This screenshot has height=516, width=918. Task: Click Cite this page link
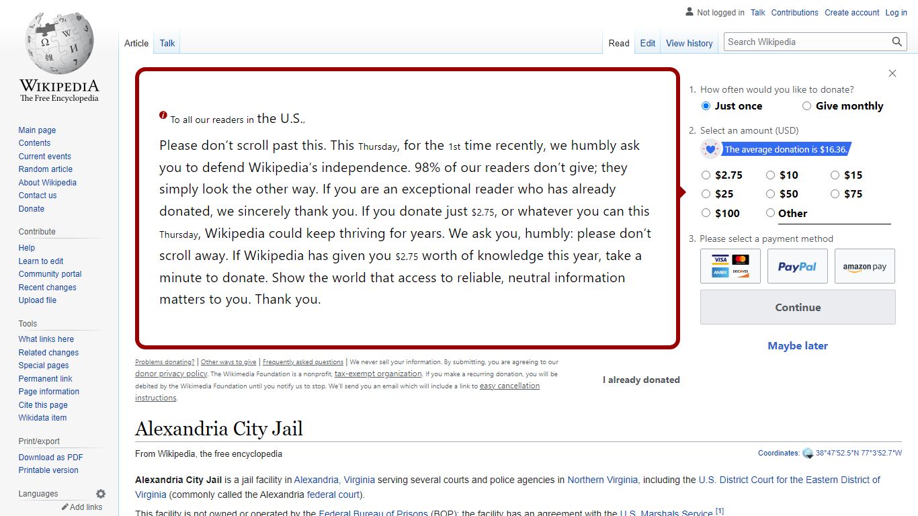(43, 405)
